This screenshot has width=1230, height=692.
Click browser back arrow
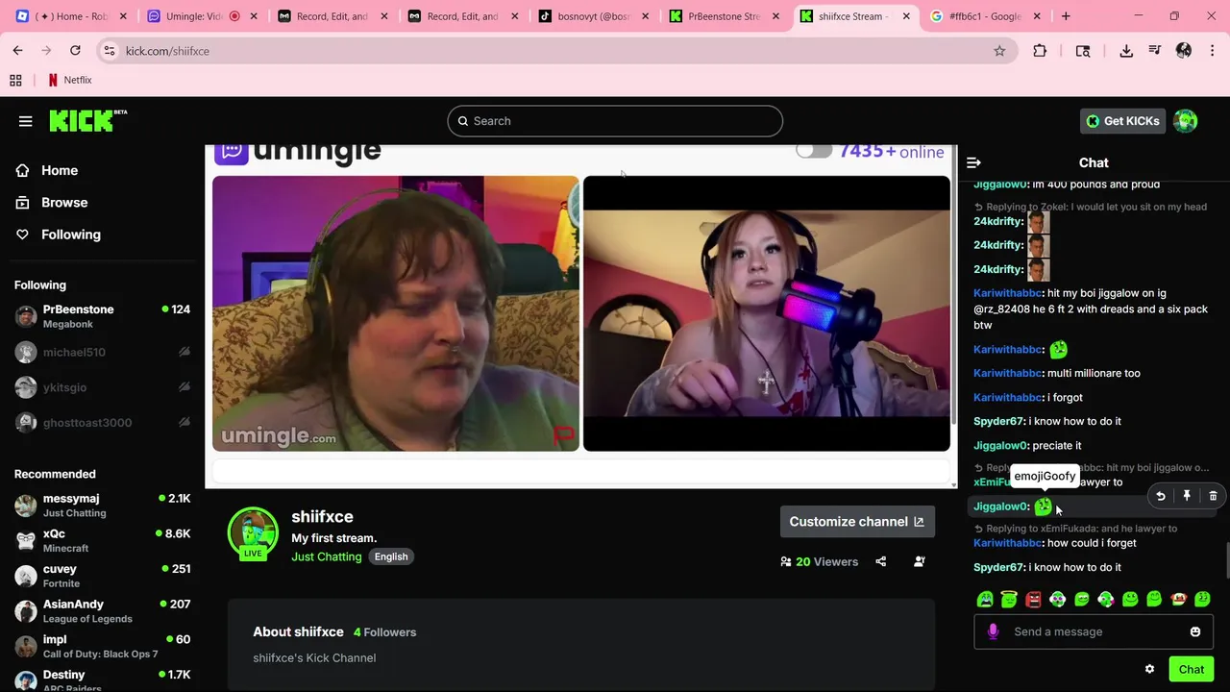tap(17, 51)
